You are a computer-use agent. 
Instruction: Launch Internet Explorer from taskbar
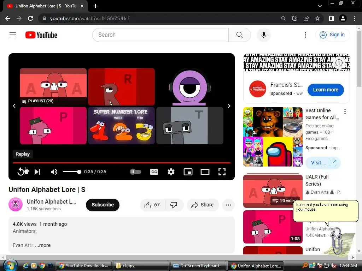point(25,266)
